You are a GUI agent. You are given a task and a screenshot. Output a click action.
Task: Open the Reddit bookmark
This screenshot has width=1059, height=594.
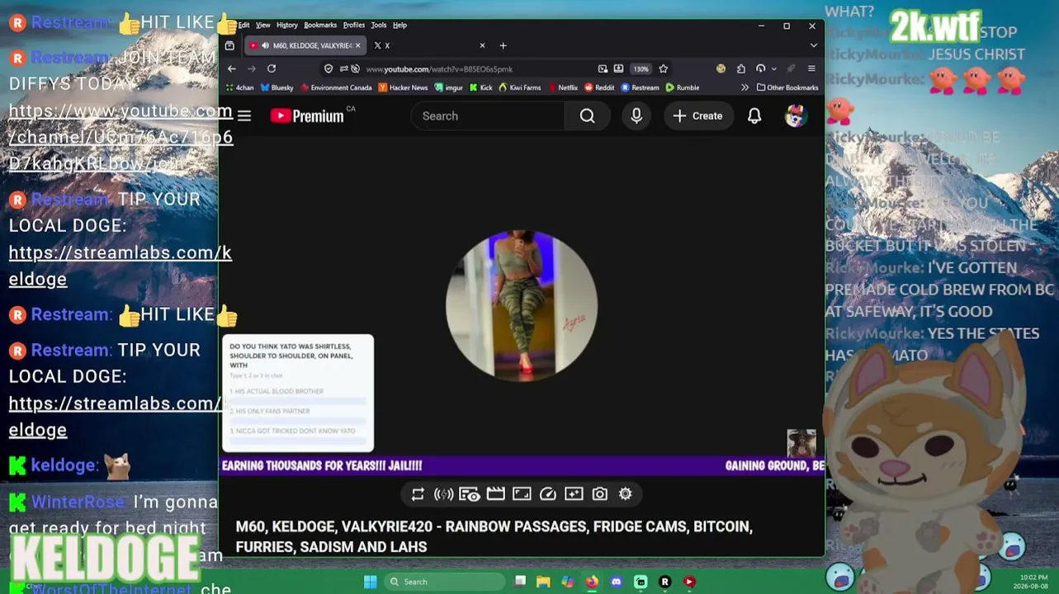(x=599, y=87)
